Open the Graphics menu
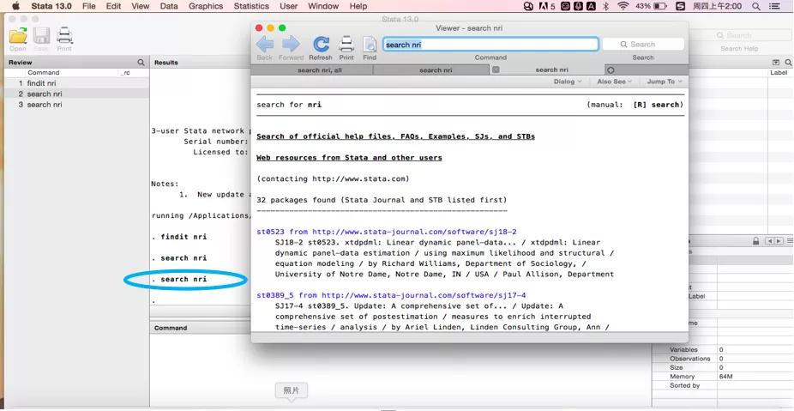 (x=206, y=6)
